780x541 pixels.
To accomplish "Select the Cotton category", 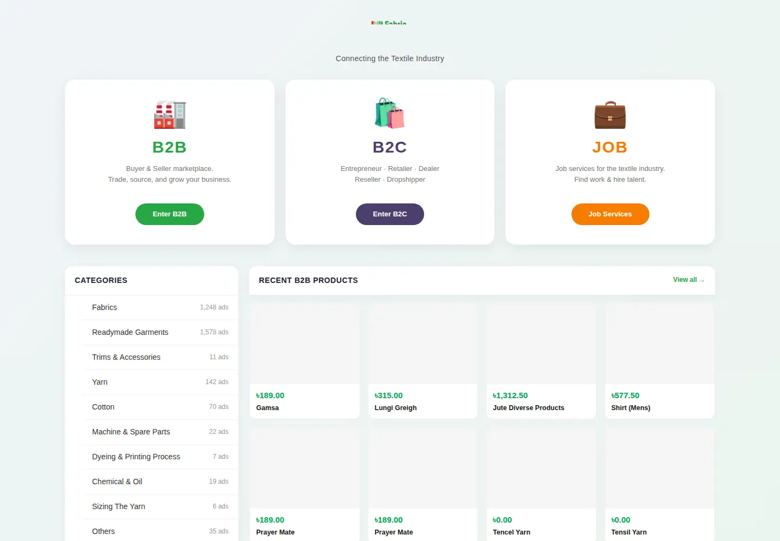I will pyautogui.click(x=160, y=407).
